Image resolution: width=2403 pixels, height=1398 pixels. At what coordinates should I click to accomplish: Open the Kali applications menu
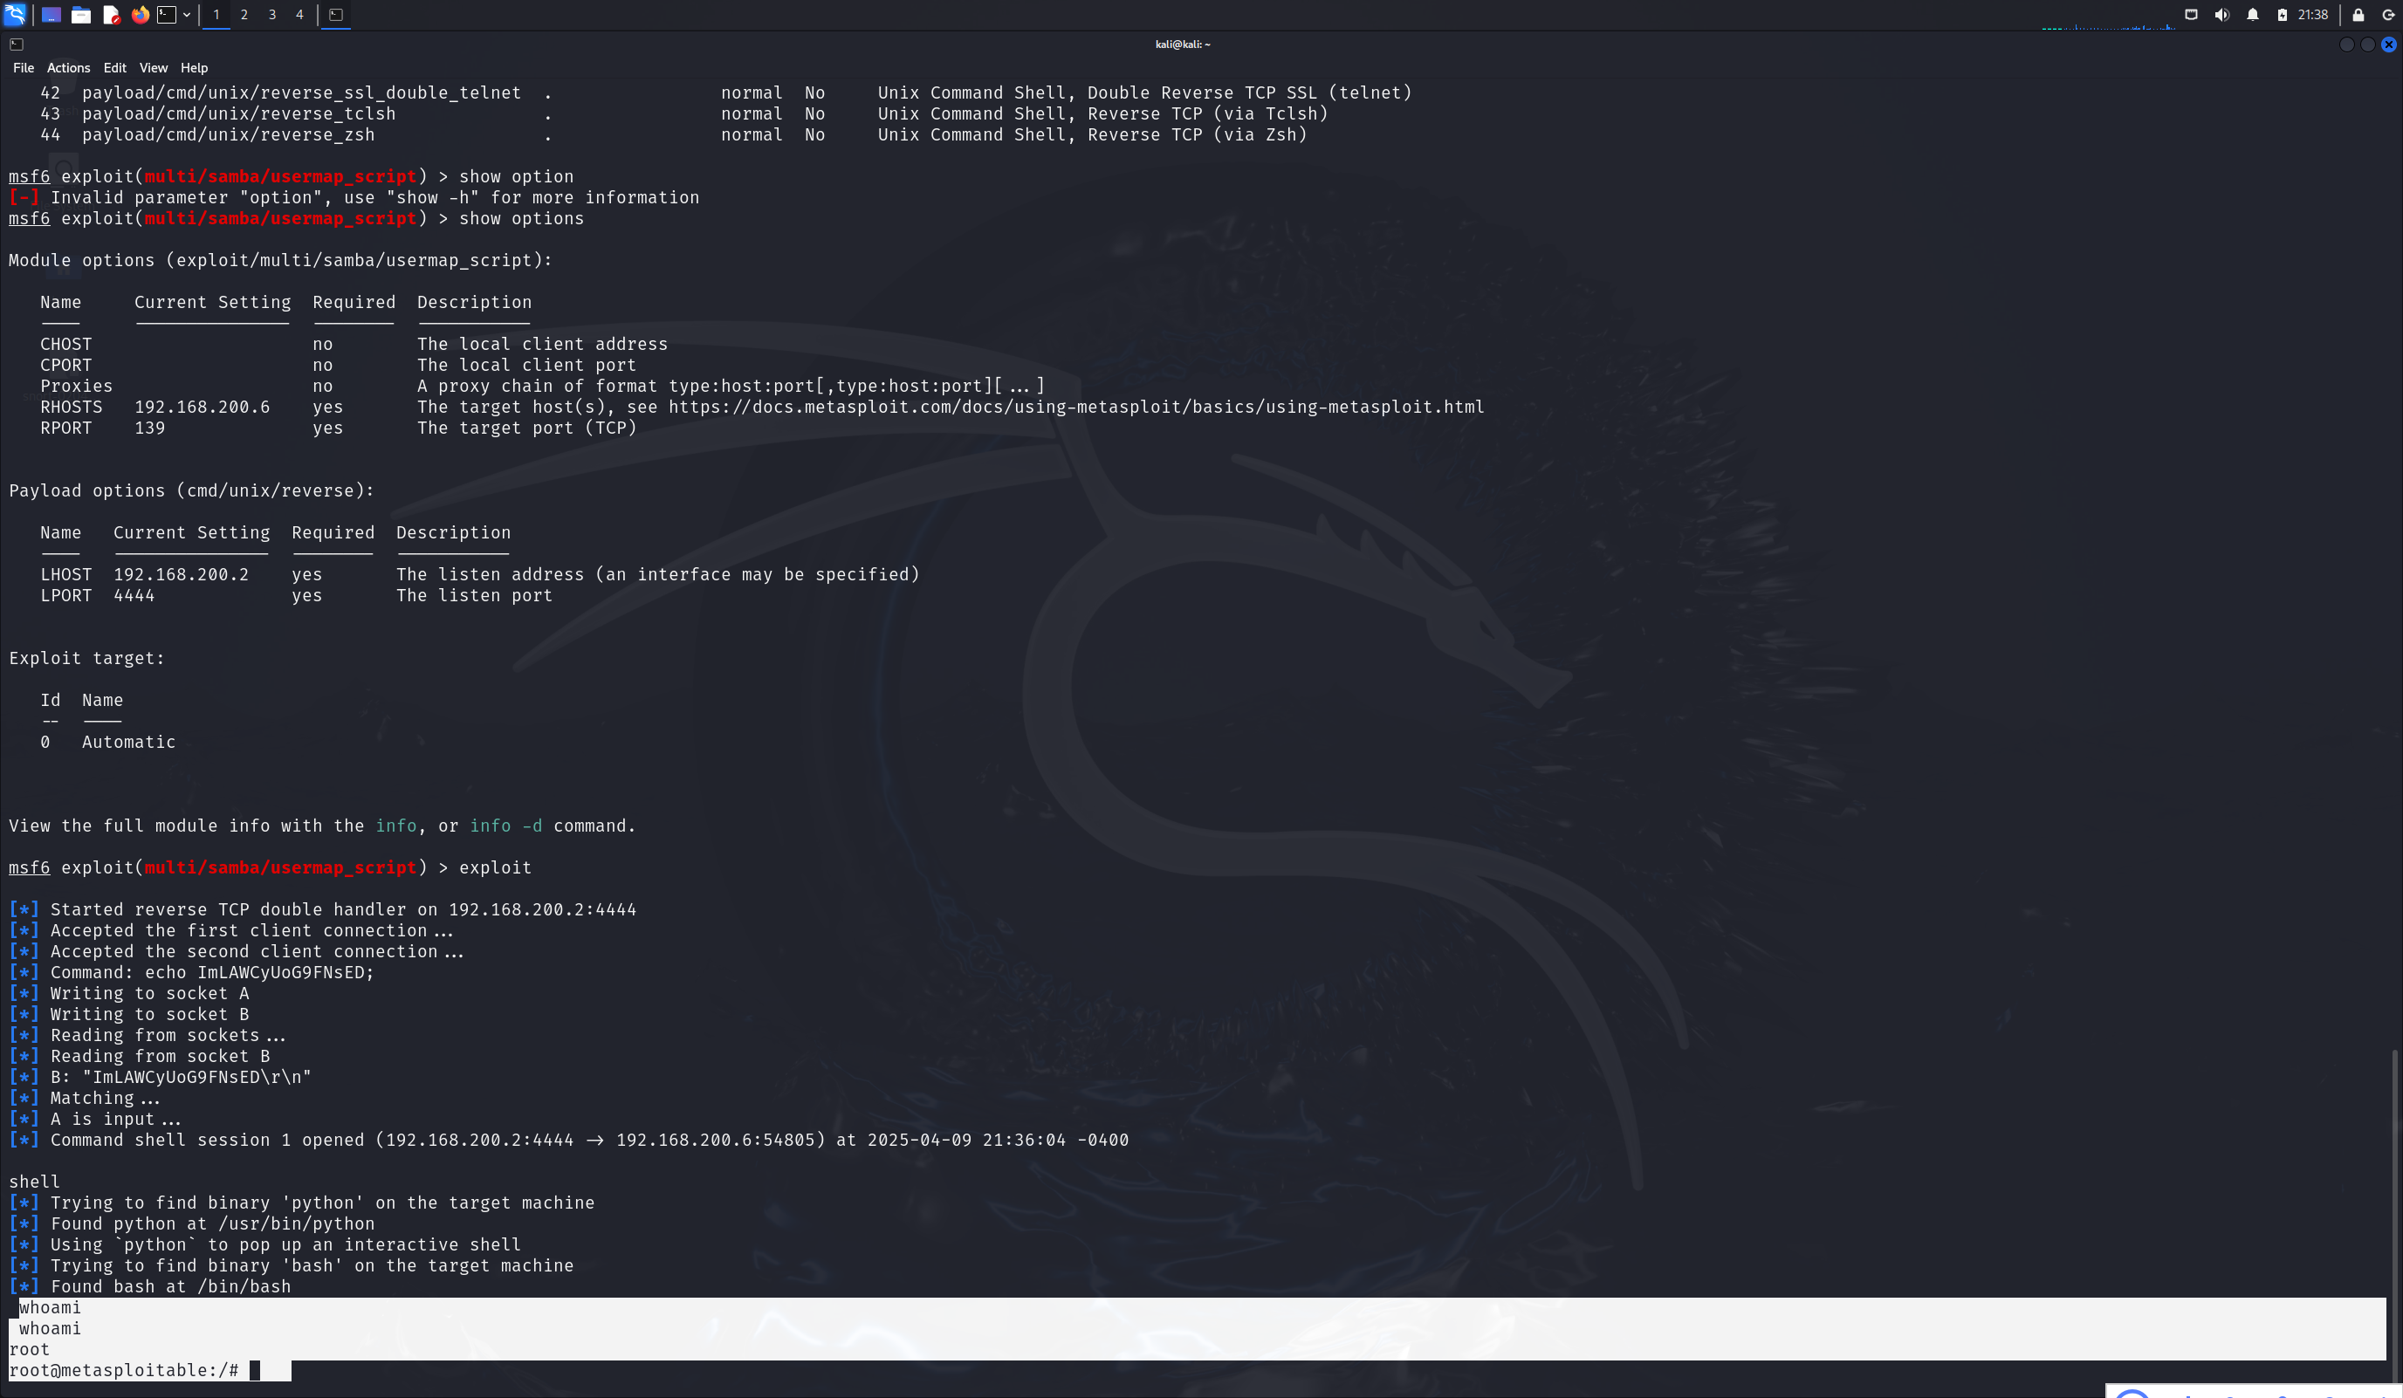click(14, 14)
